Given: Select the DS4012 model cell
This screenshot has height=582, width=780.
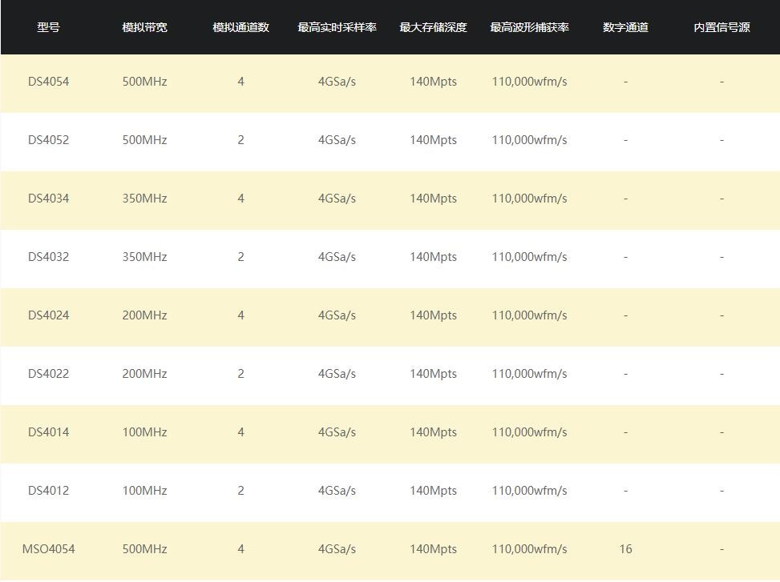Looking at the screenshot, I should (x=48, y=491).
